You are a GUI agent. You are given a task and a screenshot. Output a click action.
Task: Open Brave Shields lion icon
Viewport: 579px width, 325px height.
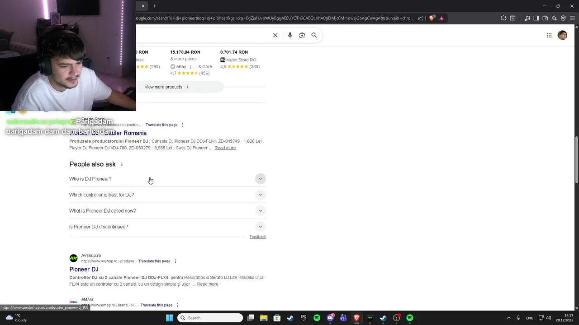click(432, 18)
